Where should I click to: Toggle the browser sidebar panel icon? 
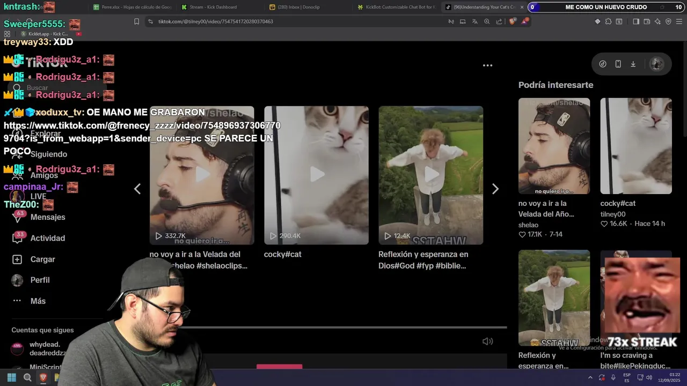point(636,21)
